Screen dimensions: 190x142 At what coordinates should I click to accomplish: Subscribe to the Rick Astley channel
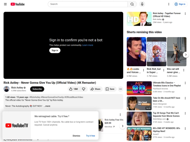coord(37,89)
